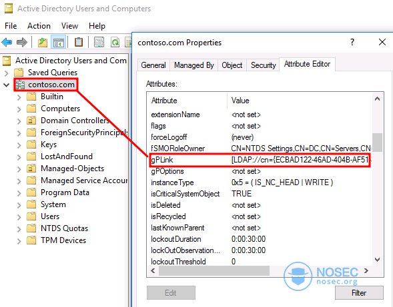Expand the Domain Controllers OU
The height and width of the screenshot is (307, 393).
click(x=19, y=121)
